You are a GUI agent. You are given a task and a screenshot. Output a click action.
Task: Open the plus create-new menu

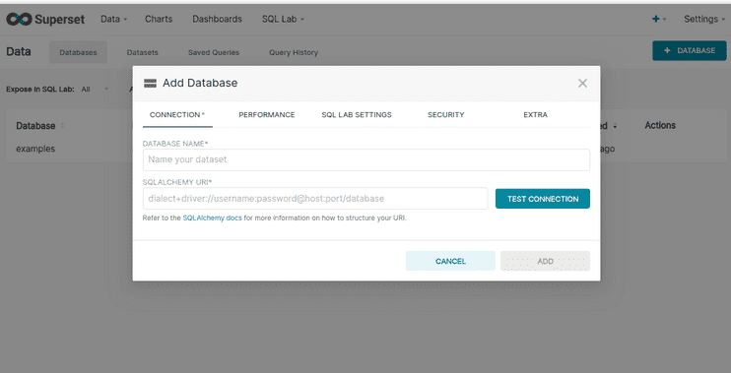tap(658, 19)
